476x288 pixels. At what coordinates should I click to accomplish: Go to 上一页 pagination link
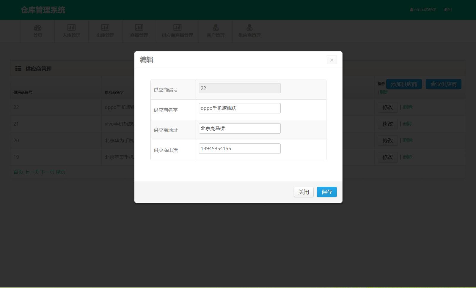pyautogui.click(x=32, y=172)
